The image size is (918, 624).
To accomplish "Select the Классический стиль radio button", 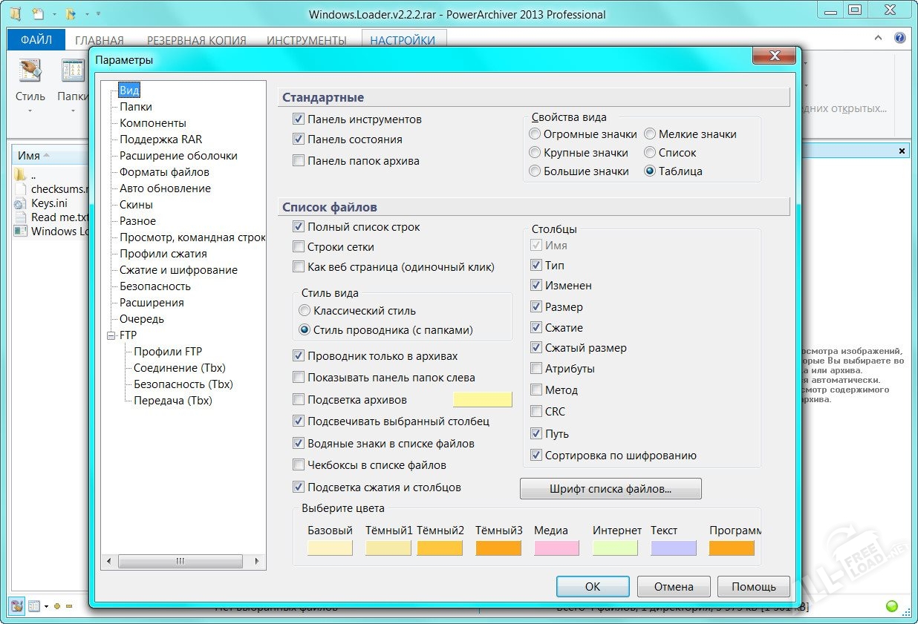I will pyautogui.click(x=305, y=311).
